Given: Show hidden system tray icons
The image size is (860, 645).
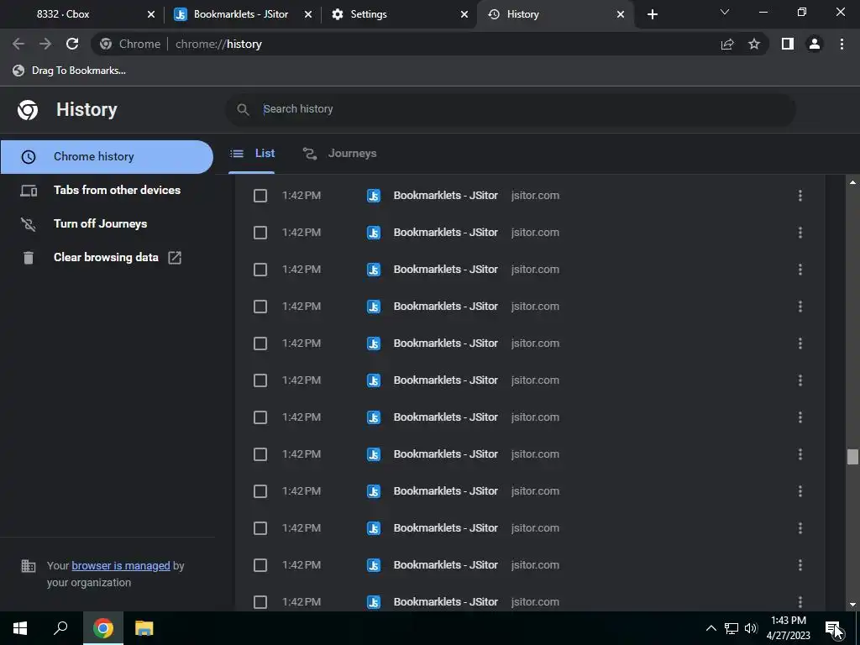Looking at the screenshot, I should click(711, 628).
